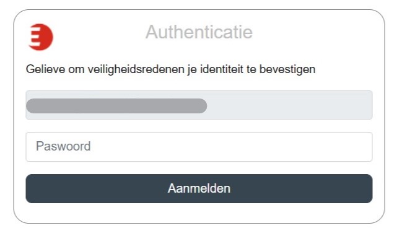Place cursor on the Pasword placeholder text
402x236 pixels.
click(63, 146)
